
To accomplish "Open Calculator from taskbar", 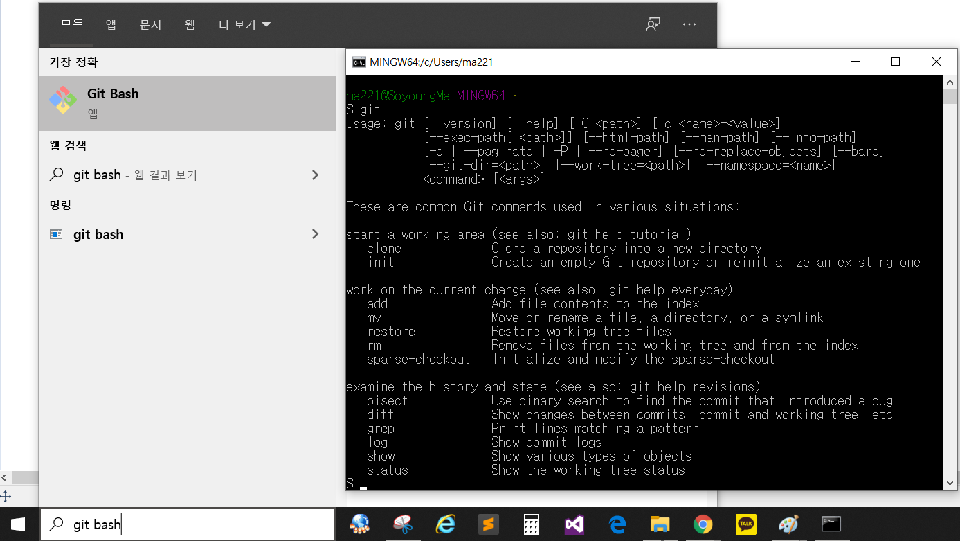I will [532, 524].
